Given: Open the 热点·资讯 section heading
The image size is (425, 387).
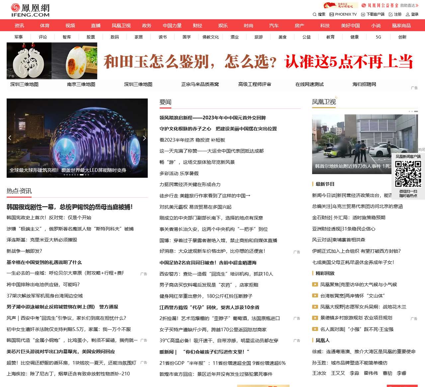Looking at the screenshot, I should (x=19, y=191).
